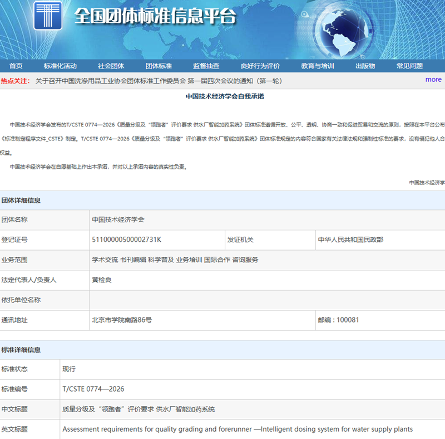Select the address 北京市学院南路86号
Viewport: 445px width, 439px height.
click(122, 320)
